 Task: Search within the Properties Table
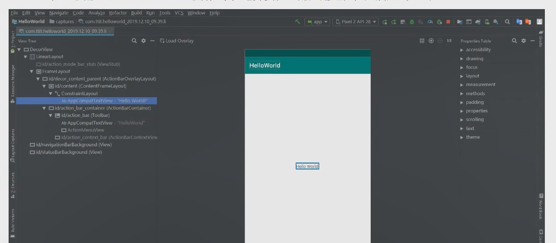point(514,40)
